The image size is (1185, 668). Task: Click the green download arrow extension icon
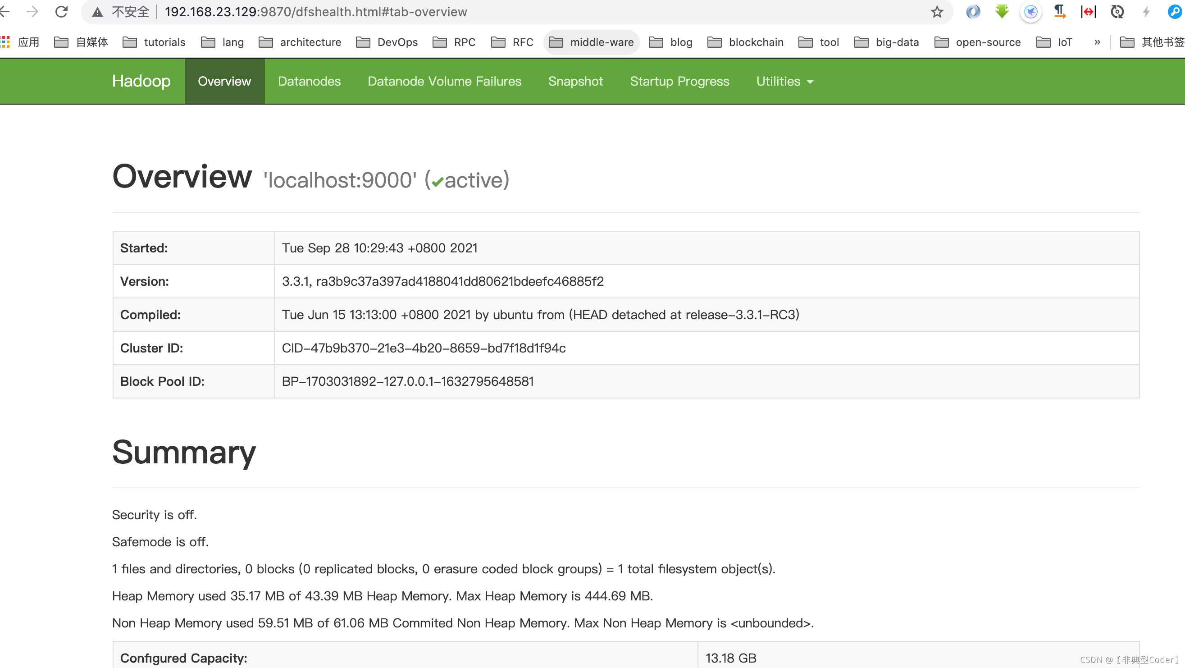(1002, 12)
